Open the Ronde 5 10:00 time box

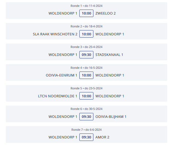(86, 96)
